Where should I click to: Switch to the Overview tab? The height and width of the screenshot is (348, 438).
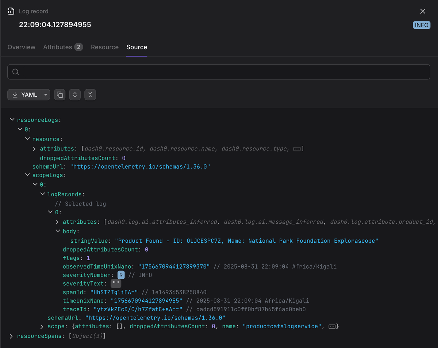(x=22, y=47)
